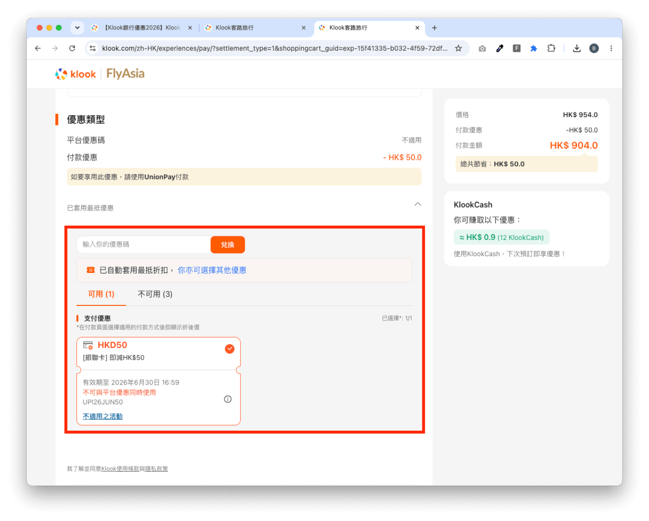Switch to the 可用 (1) tab

point(101,294)
